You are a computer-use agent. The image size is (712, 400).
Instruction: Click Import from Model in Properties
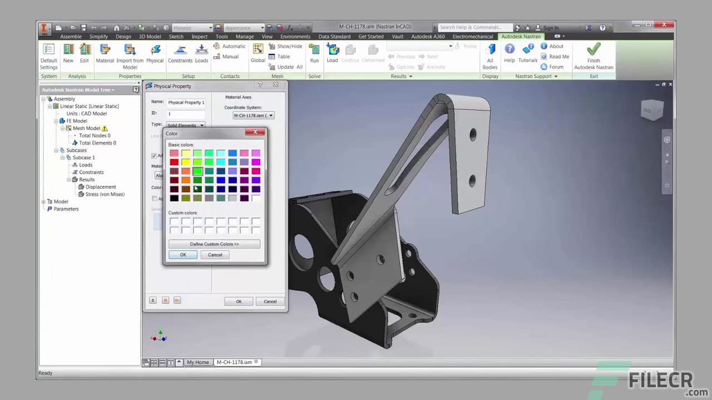click(130, 53)
